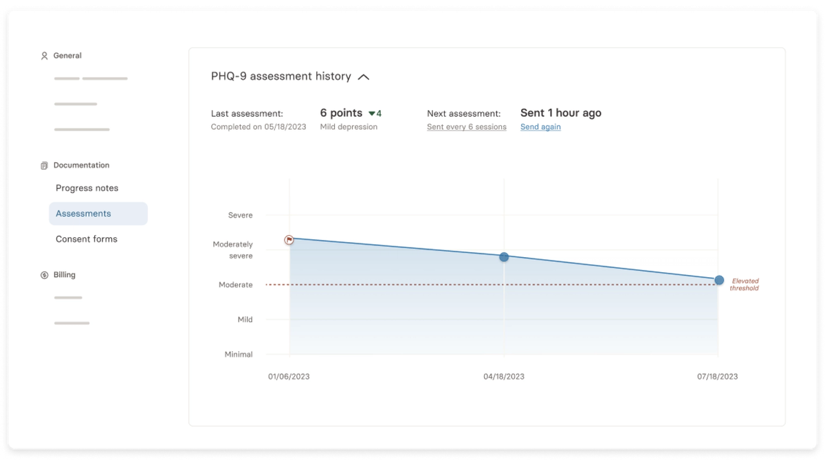Open the Send again link
The height and width of the screenshot is (464, 825).
(x=540, y=126)
